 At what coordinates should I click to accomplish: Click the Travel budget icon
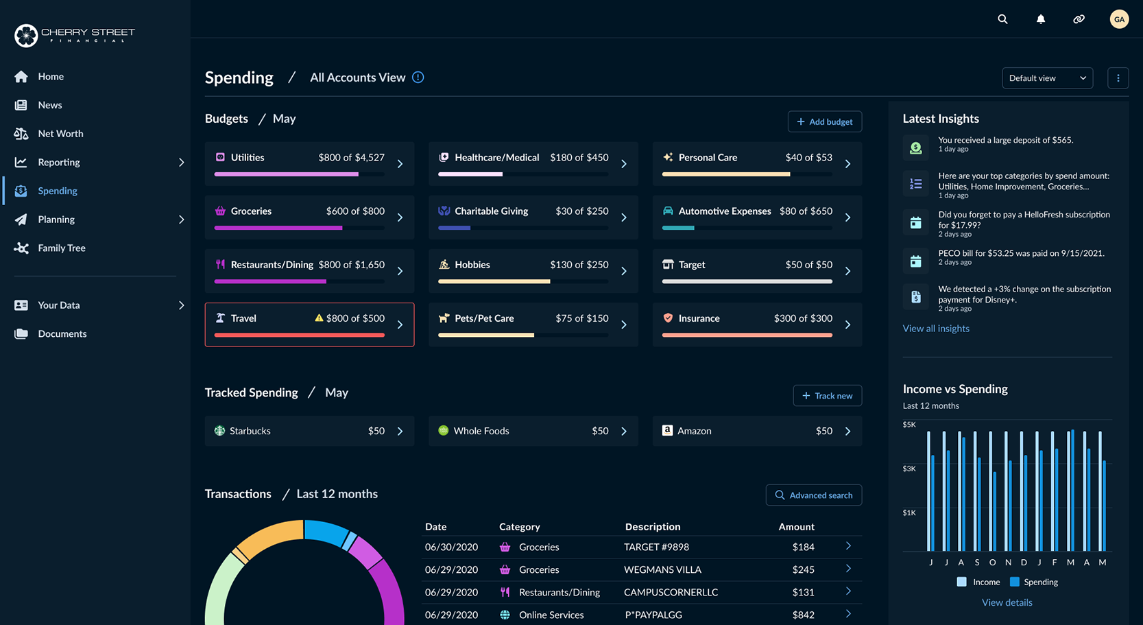coord(220,318)
